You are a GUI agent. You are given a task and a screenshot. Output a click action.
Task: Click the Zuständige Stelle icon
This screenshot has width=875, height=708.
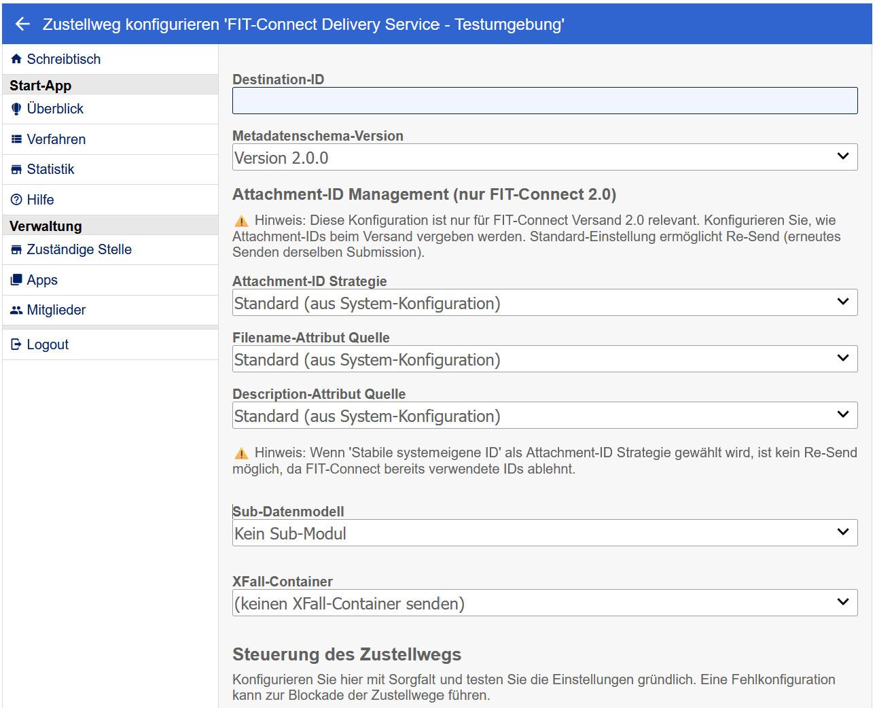[16, 249]
